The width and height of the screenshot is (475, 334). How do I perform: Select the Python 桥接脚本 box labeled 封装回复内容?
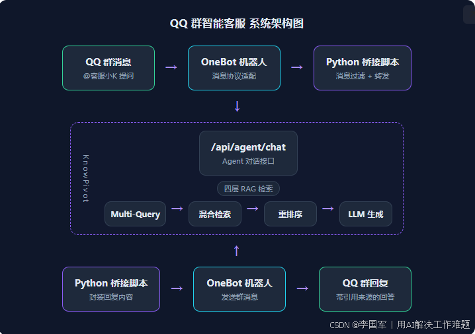point(111,289)
